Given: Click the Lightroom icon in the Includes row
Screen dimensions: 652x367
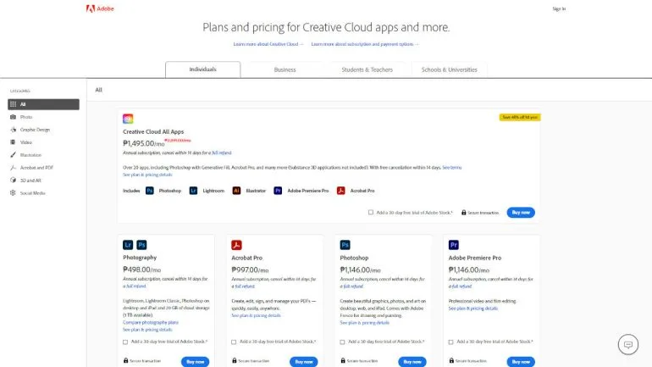Looking at the screenshot, I should pyautogui.click(x=193, y=191).
